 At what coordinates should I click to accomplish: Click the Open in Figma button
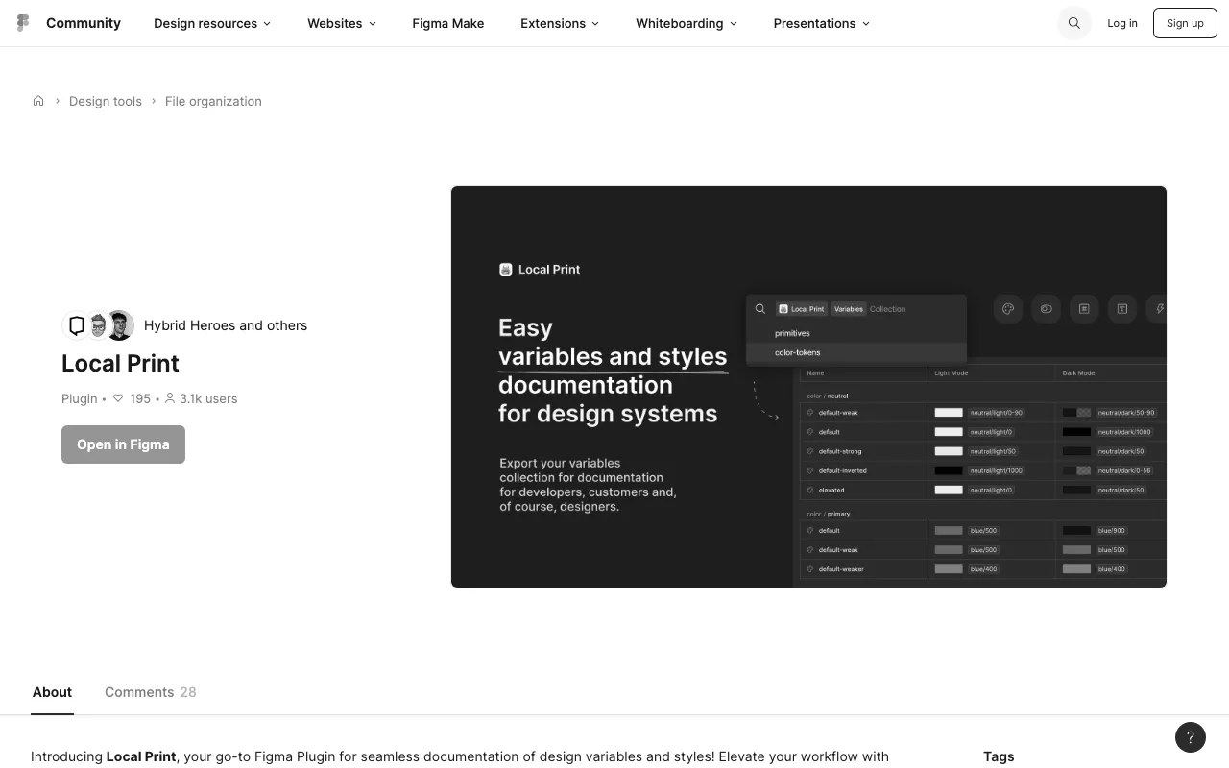click(123, 444)
